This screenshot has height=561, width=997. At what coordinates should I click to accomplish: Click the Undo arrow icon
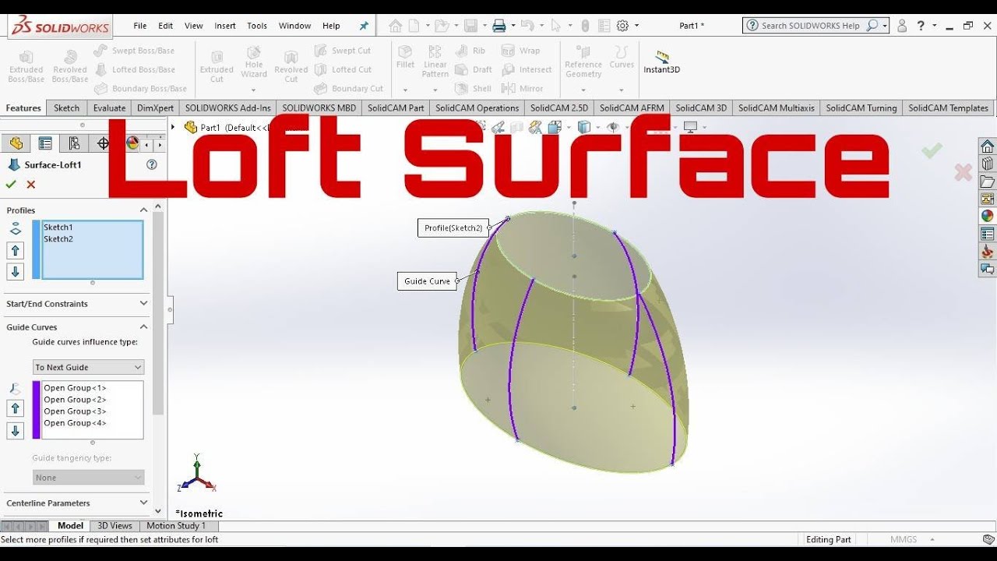[x=527, y=26]
